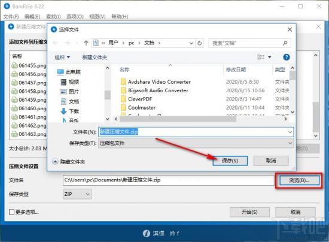
Task: Click the Save (保存) button
Action: pyautogui.click(x=230, y=161)
